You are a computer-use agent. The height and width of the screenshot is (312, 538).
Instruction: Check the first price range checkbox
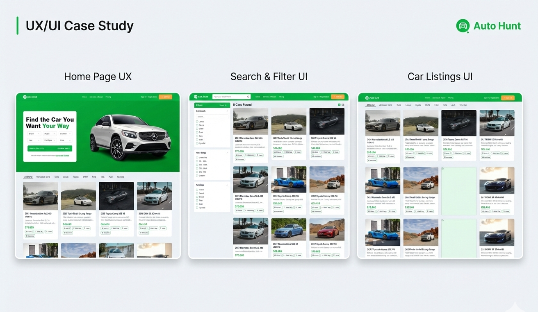click(x=197, y=158)
